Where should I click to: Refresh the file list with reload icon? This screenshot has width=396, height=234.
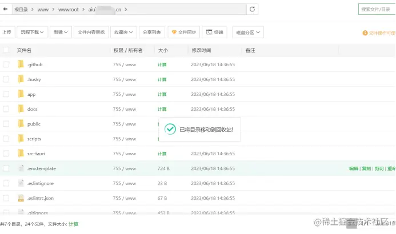[x=252, y=9]
